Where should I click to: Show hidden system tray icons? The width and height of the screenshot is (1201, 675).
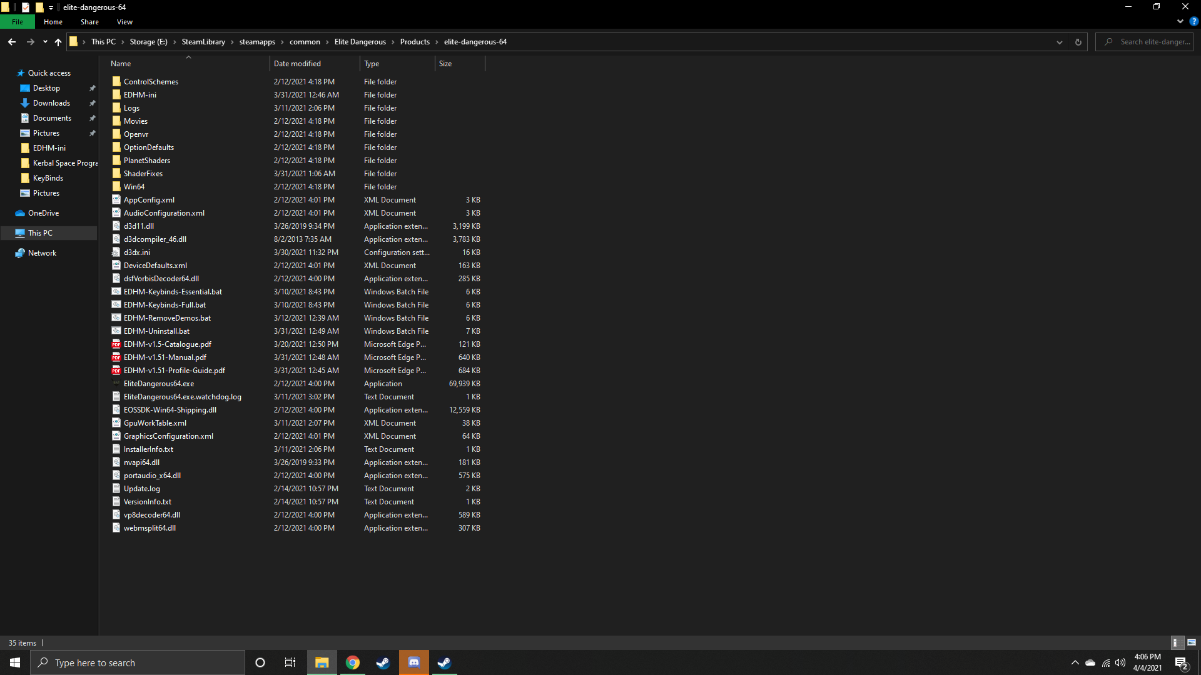click(1075, 662)
